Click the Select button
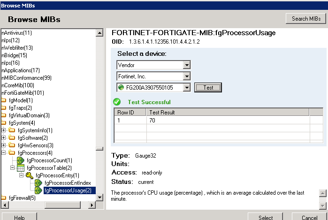 coord(265,217)
